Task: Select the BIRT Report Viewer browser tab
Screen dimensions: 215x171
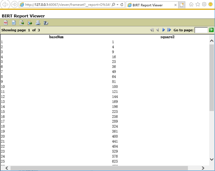Action: (x=149, y=5)
